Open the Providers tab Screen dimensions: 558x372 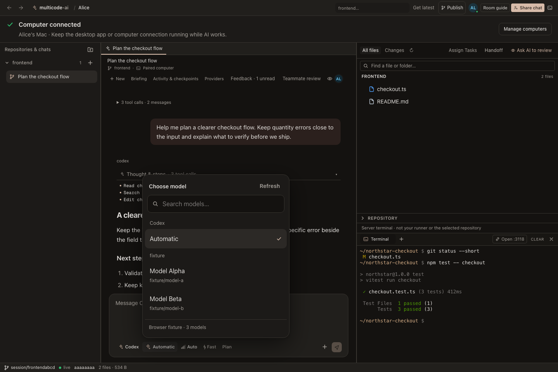pyautogui.click(x=214, y=79)
